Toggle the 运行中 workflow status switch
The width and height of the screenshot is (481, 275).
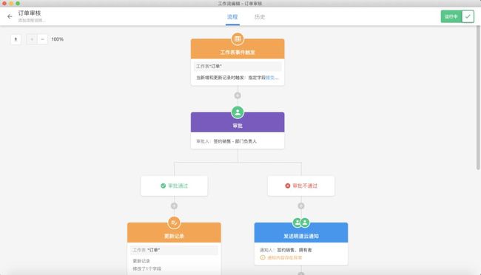(x=457, y=16)
